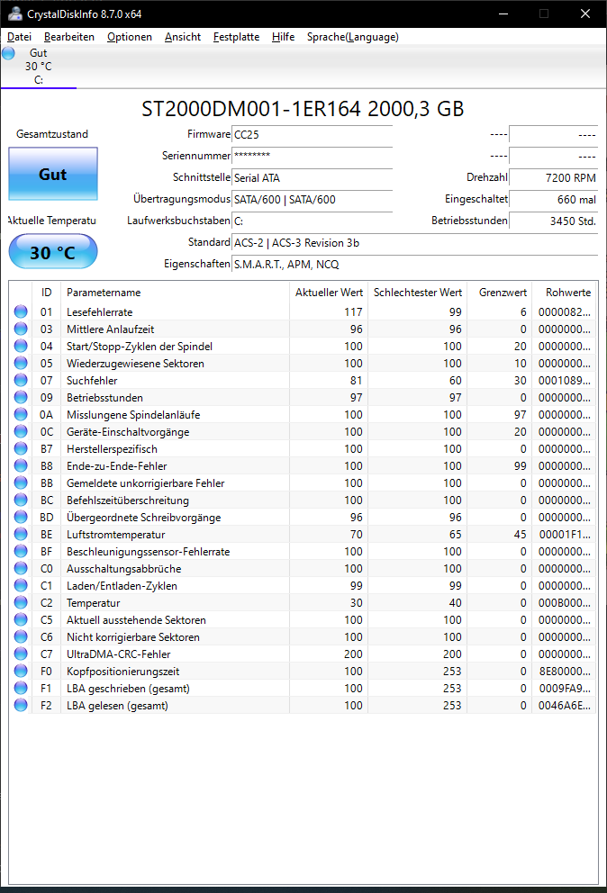Click status orb of Kopfpositionierungszeit row
Viewport: 607px width, 893px height.
pos(21,671)
